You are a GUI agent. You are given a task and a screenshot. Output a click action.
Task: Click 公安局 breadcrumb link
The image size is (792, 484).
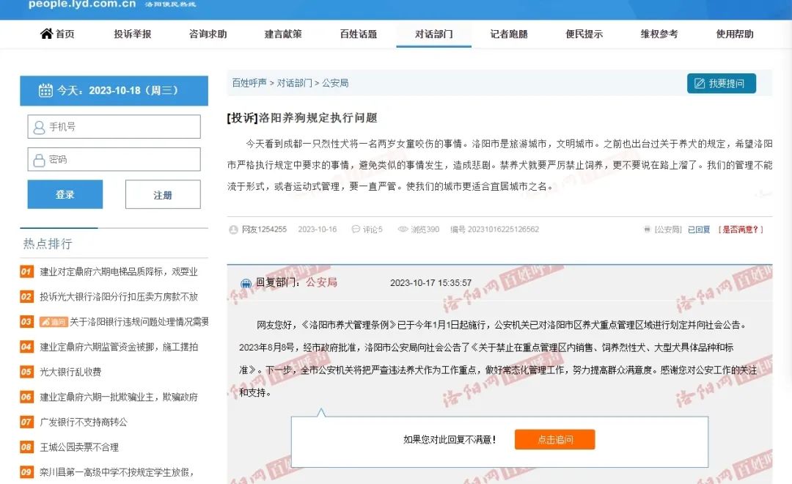click(x=335, y=83)
